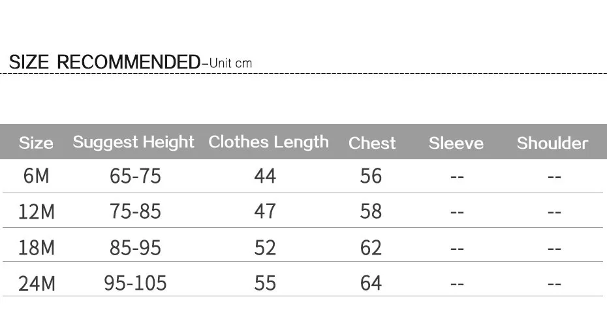Screen dimensions: 607x312
Task: Click clothes length value 44
Action: (265, 176)
